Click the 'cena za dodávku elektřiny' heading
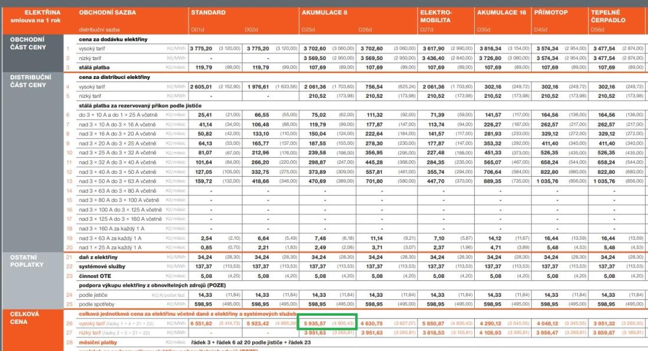 (x=113, y=39)
